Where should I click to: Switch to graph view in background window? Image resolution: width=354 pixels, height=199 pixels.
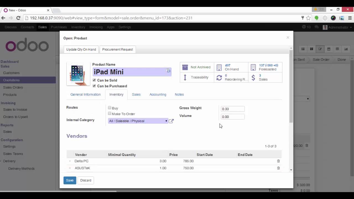click(x=346, y=49)
